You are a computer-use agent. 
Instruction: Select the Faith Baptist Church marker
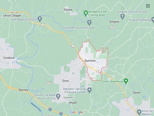coord(40,19)
